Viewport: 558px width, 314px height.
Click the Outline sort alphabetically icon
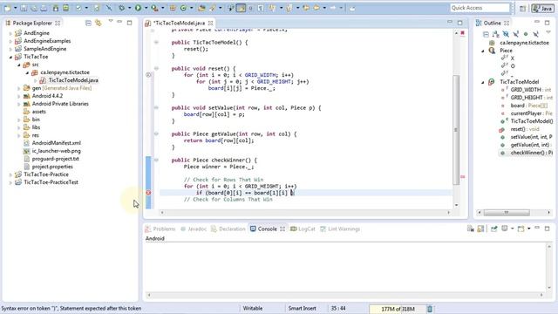[x=496, y=34]
